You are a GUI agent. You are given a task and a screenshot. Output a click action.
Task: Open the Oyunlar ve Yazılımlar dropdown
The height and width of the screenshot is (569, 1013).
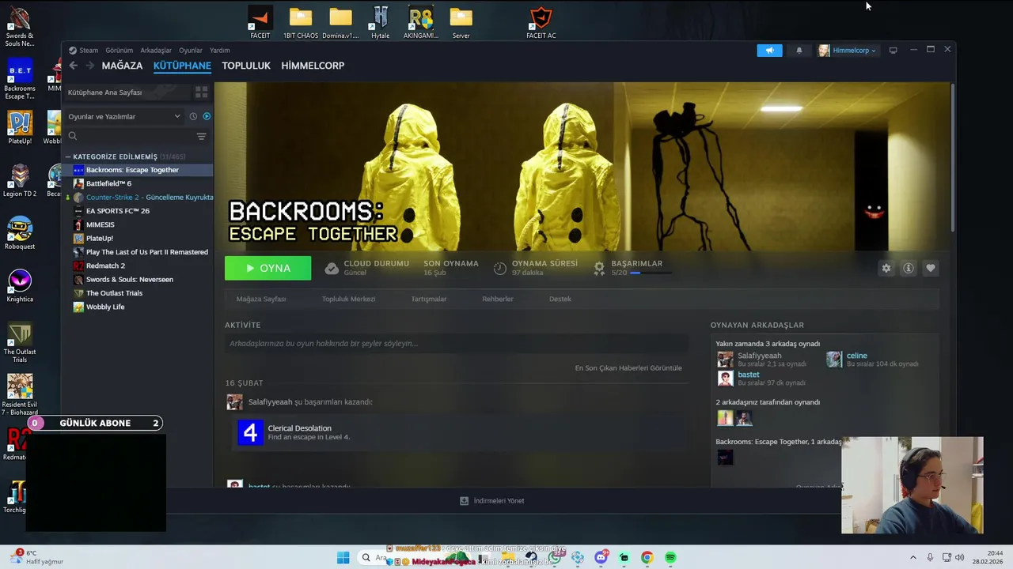(x=124, y=116)
